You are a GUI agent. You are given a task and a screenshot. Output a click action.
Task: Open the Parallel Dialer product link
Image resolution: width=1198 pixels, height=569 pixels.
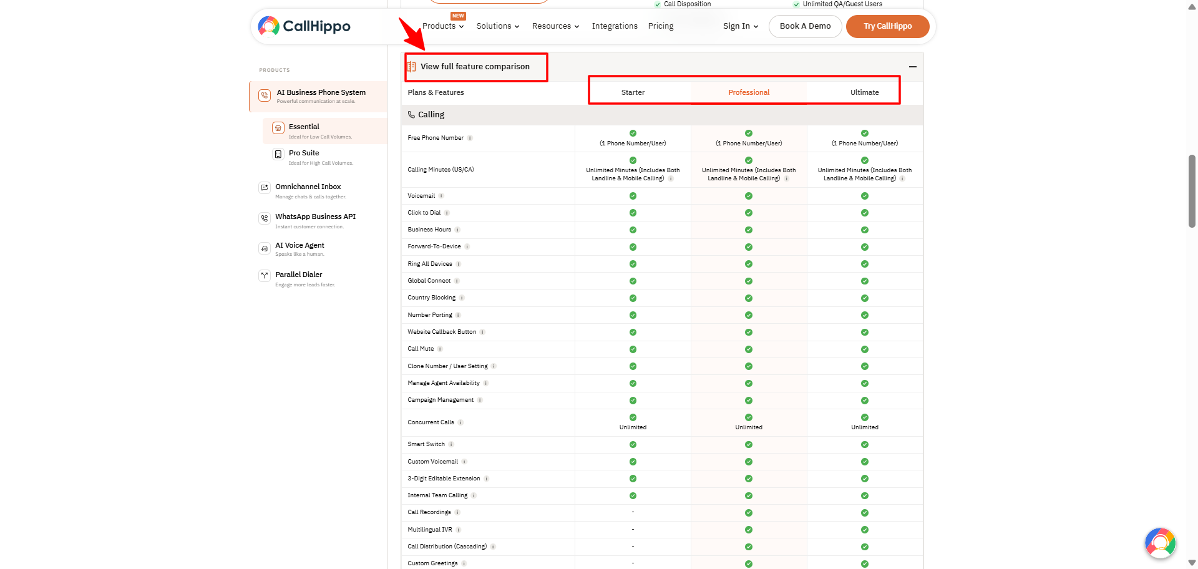(x=299, y=275)
